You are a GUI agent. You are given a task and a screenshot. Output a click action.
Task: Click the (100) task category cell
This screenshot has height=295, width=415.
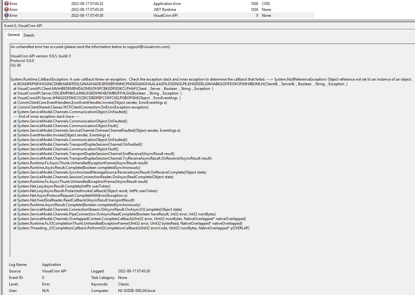266,4
